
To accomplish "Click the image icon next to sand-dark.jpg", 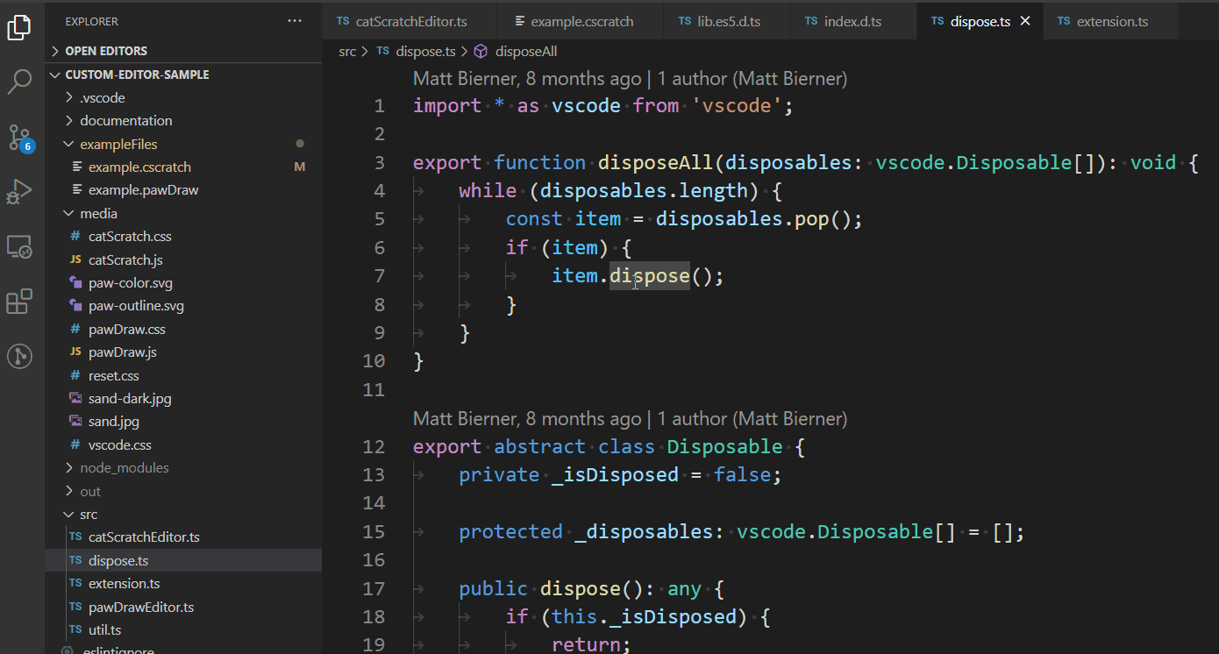I will tap(75, 399).
